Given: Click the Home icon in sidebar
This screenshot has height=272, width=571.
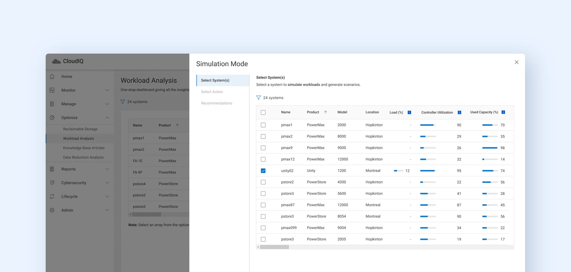Looking at the screenshot, I should pyautogui.click(x=52, y=76).
